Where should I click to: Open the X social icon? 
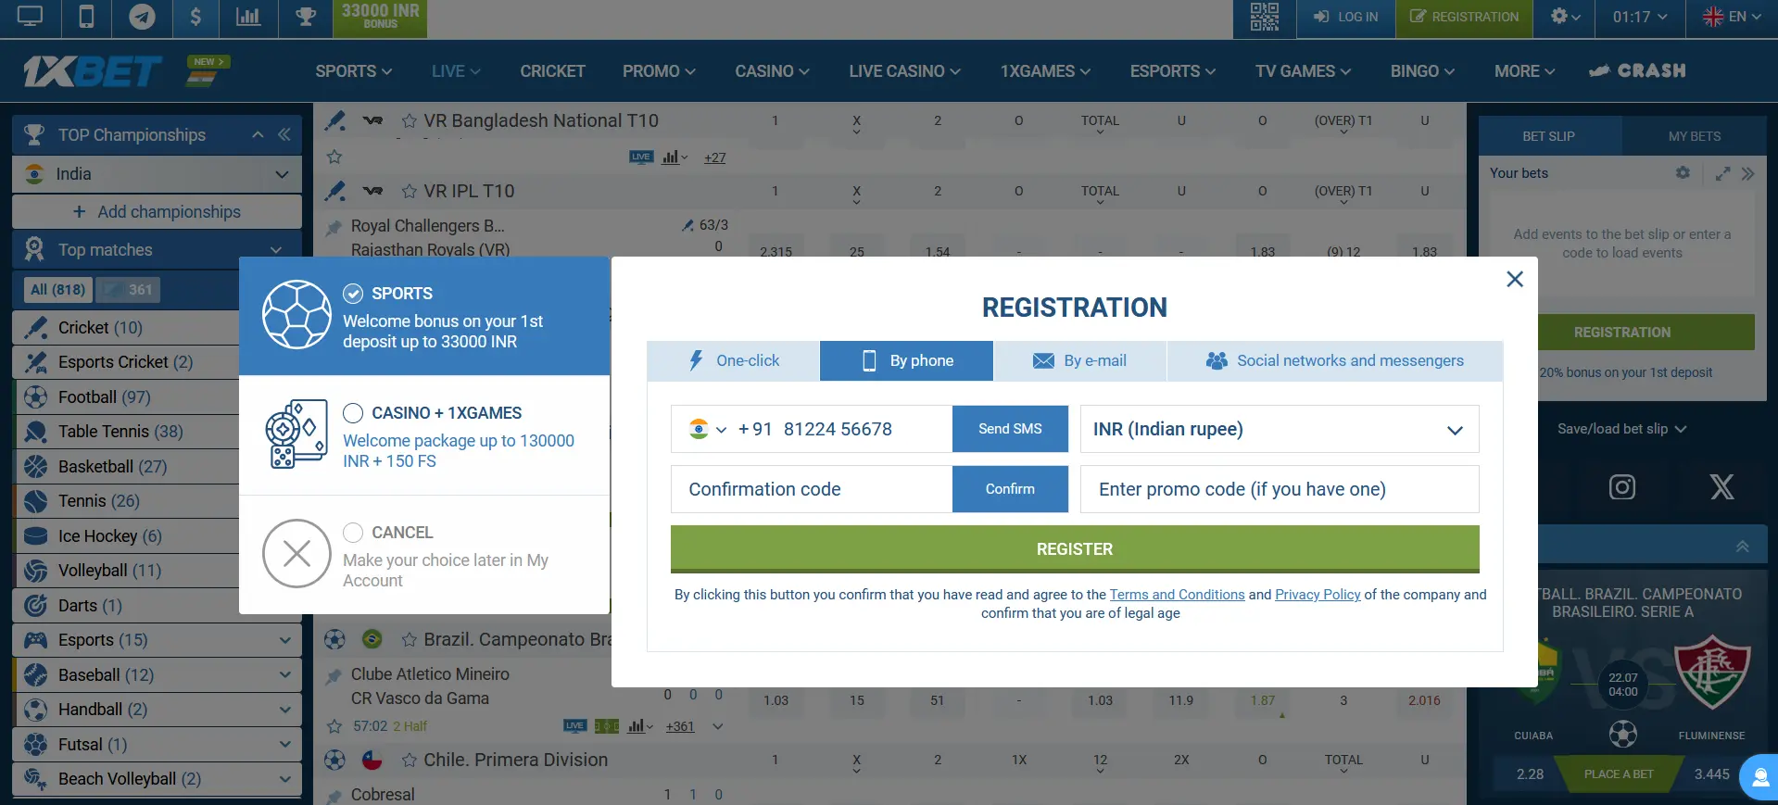[1721, 487]
